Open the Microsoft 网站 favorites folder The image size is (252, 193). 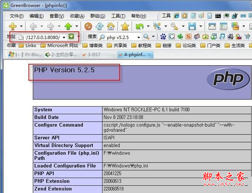(x=59, y=46)
